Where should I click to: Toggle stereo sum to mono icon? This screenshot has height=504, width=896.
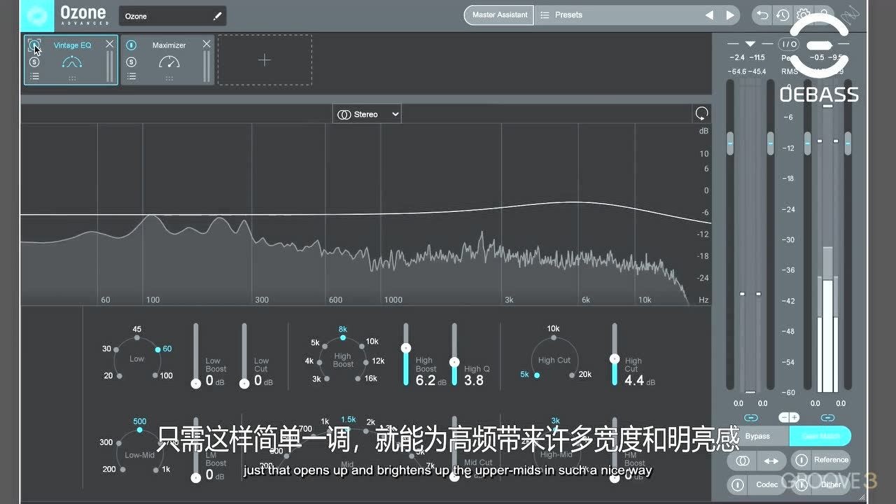pyautogui.click(x=743, y=461)
